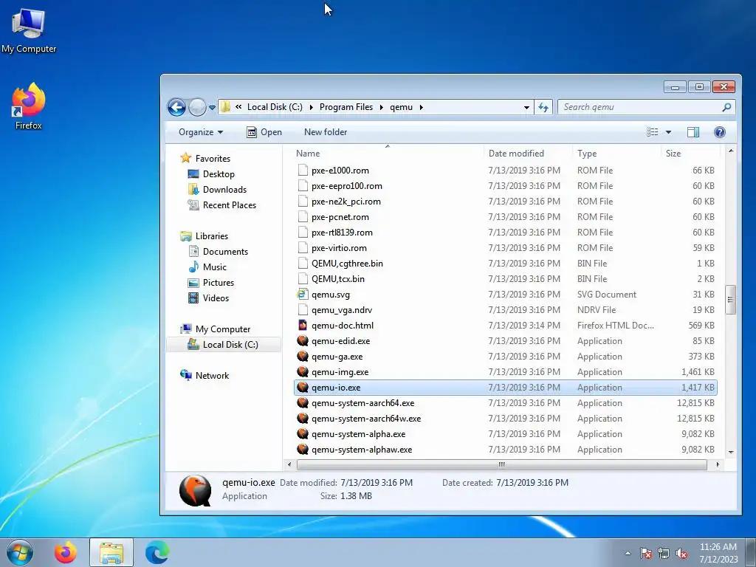Expand address bar previous locations dropdown
The width and height of the screenshot is (756, 567).
[x=526, y=108]
